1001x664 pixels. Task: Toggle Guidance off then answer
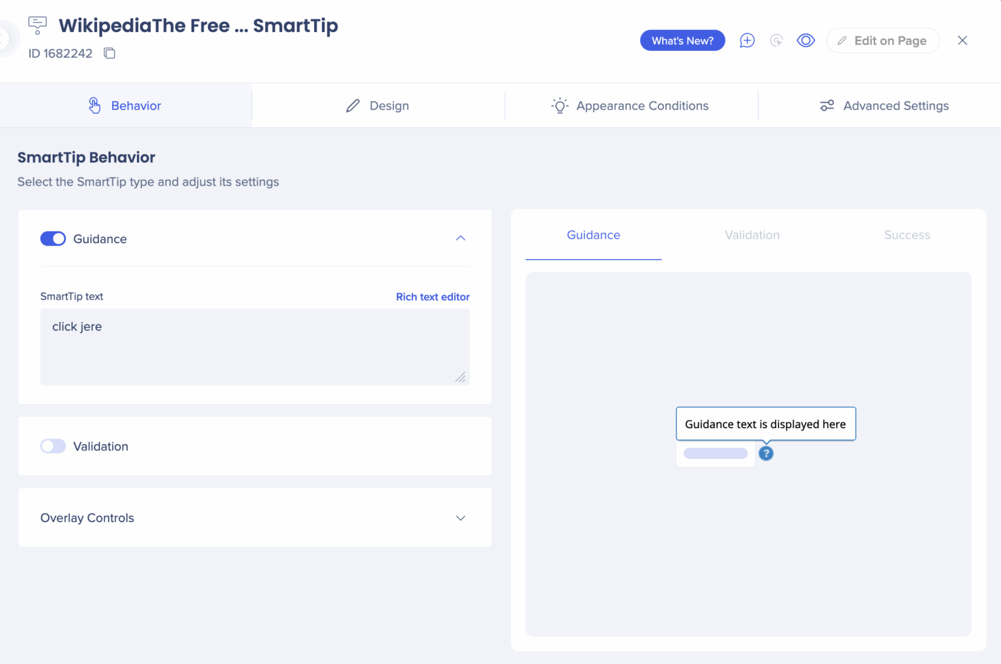pos(53,238)
